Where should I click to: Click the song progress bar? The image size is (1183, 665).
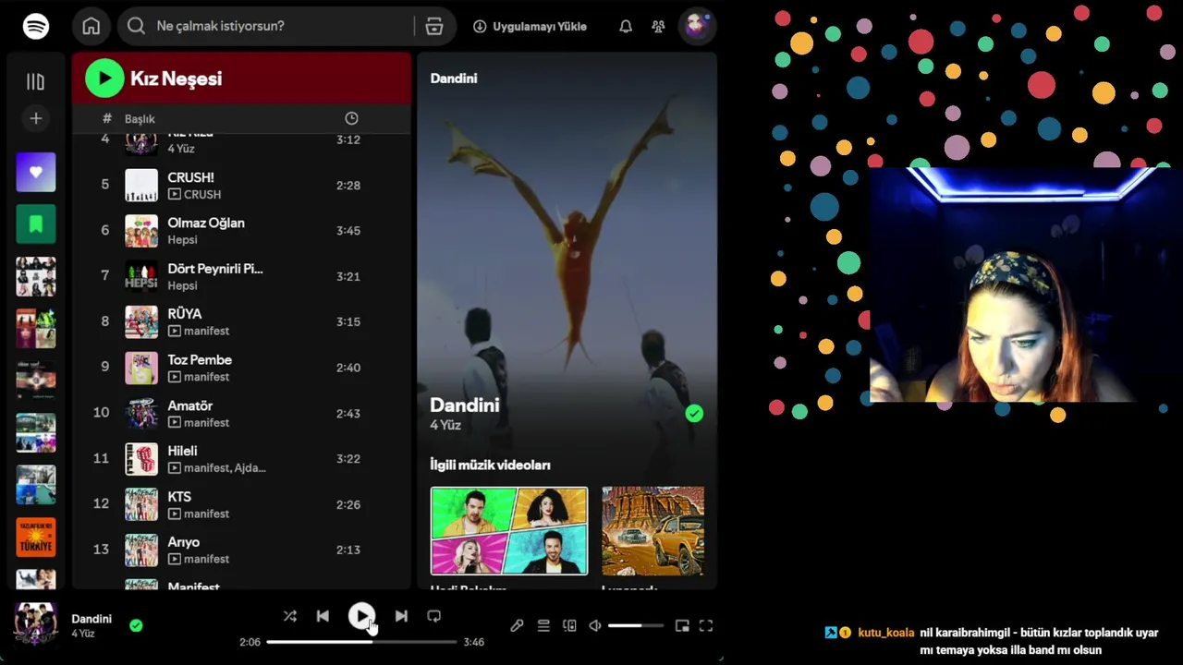[362, 642]
